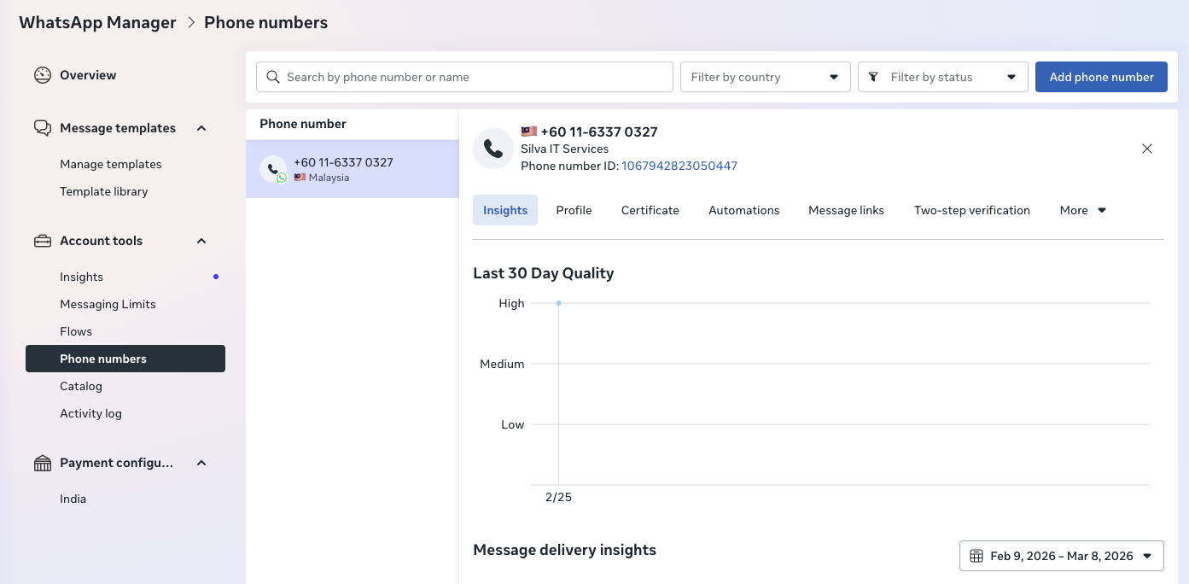This screenshot has width=1189, height=584.
Task: Click the phone avatar in details header
Action: (493, 149)
